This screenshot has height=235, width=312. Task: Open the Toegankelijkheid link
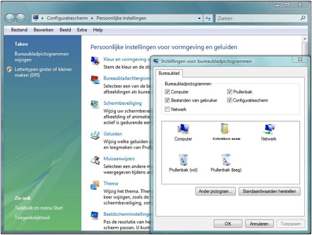pos(32,218)
